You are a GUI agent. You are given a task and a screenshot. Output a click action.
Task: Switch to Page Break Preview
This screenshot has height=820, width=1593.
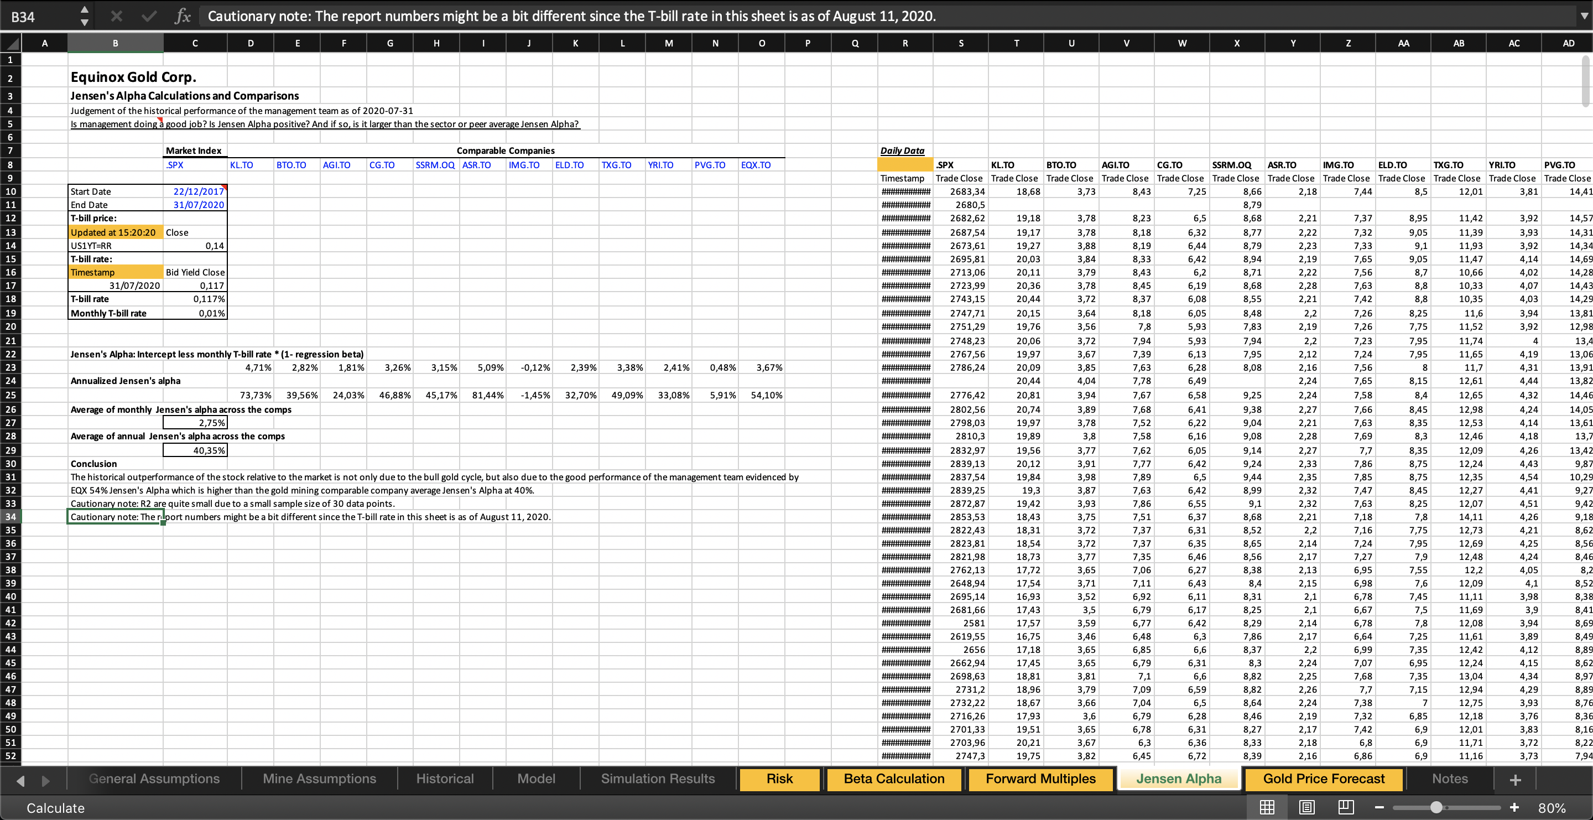pyautogui.click(x=1346, y=808)
